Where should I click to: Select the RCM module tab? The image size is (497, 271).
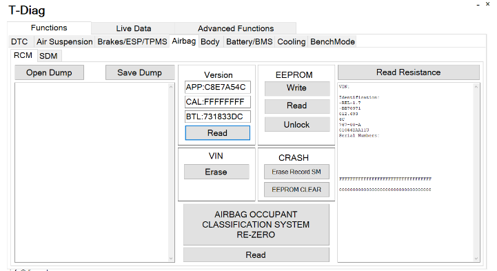click(x=23, y=55)
